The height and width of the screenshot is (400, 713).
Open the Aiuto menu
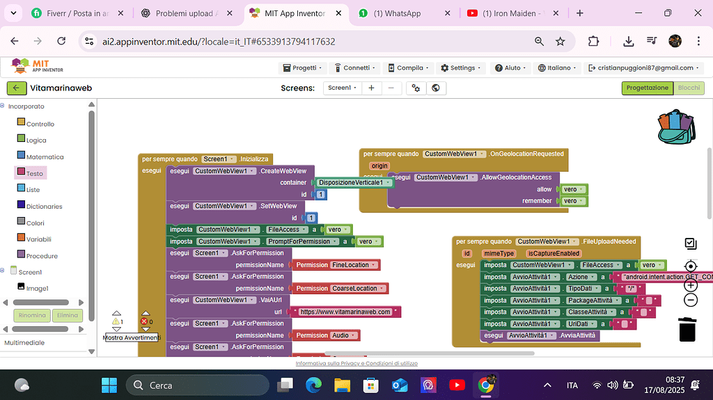tap(510, 67)
